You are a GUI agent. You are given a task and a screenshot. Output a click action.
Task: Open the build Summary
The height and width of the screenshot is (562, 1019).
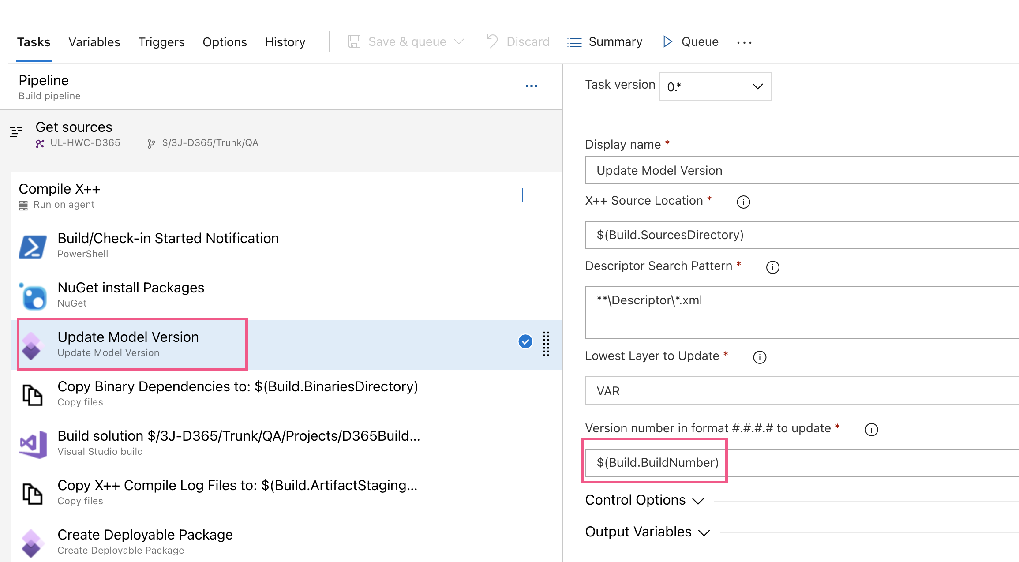tap(605, 42)
